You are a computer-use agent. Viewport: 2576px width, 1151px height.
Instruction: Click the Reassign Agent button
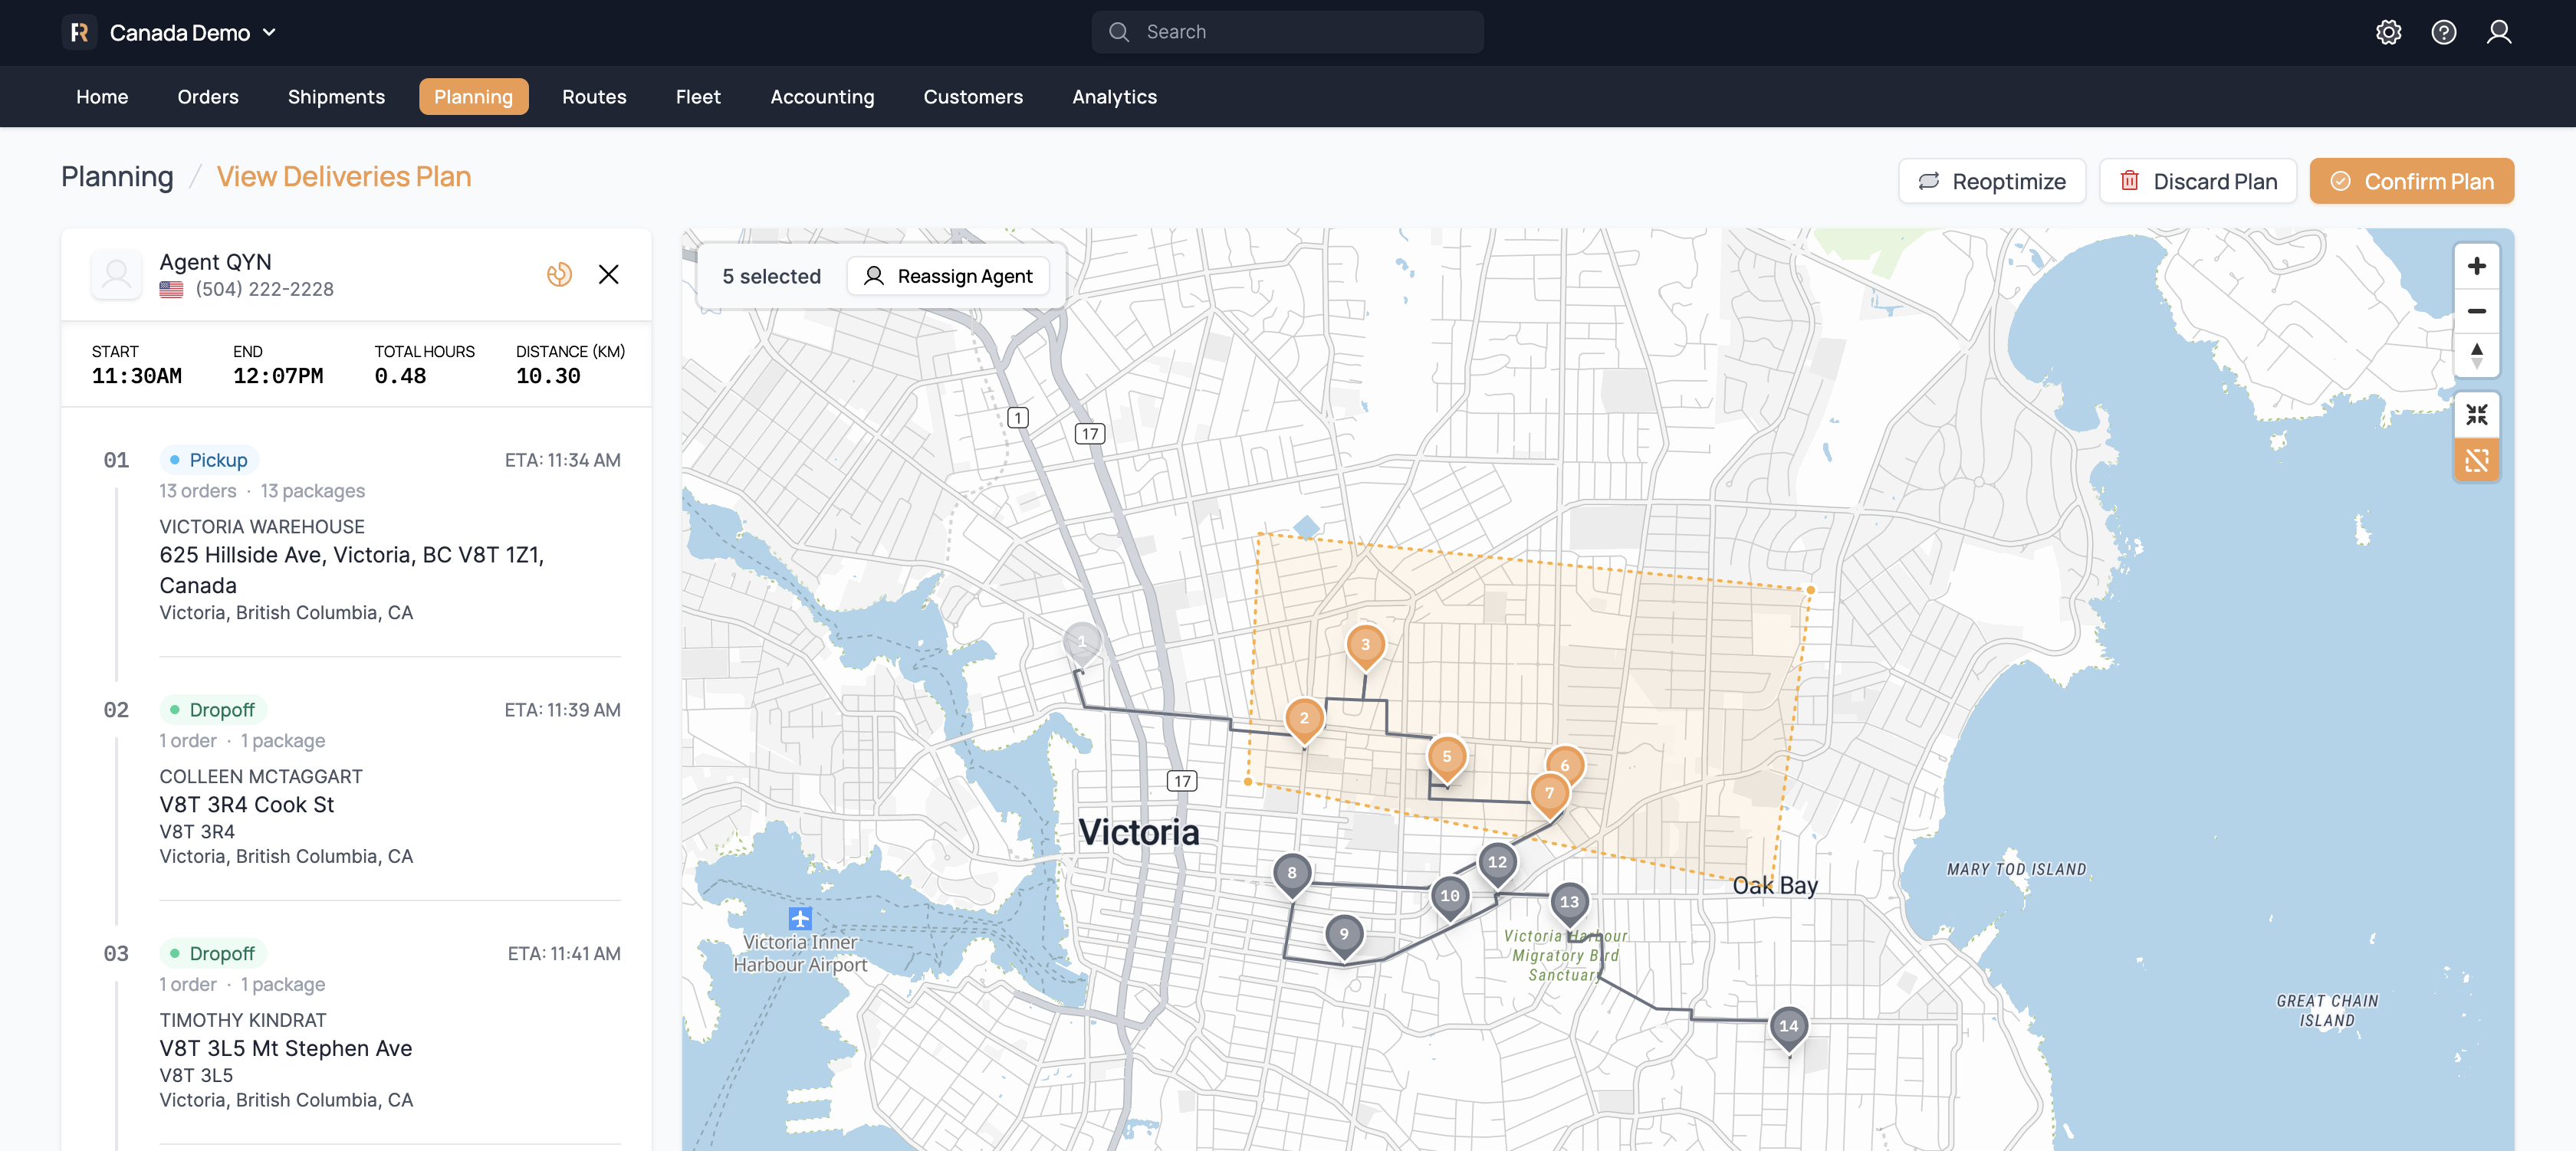click(x=948, y=276)
